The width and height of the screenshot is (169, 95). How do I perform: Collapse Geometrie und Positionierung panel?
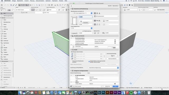click(x=71, y=9)
